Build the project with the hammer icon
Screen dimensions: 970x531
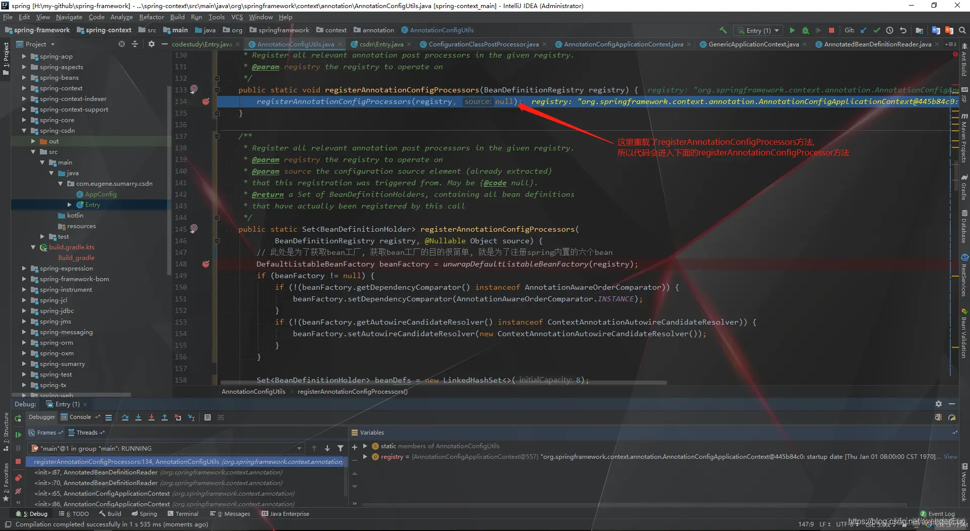tap(723, 30)
